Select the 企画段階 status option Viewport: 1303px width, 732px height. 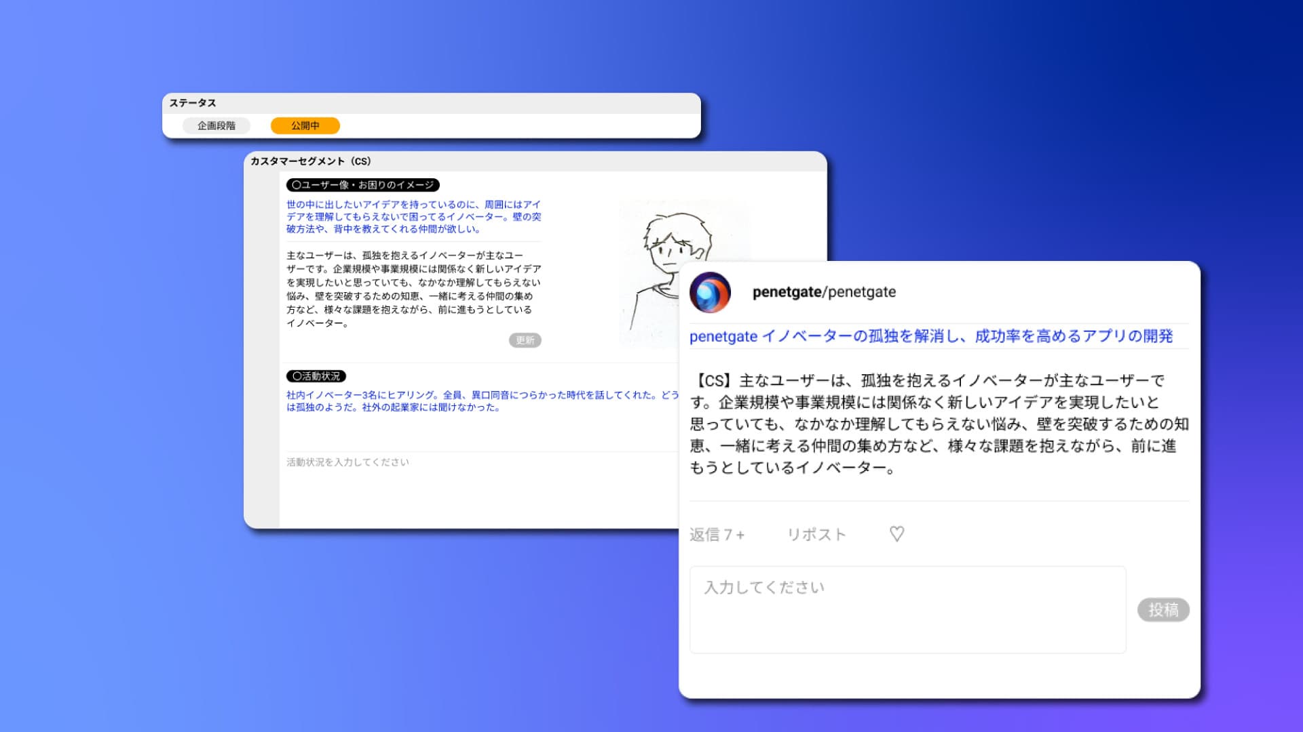click(x=216, y=125)
